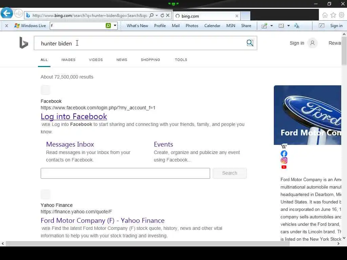Expand the writer icon dropdown arrow
347x260 pixels.
[x=271, y=26]
